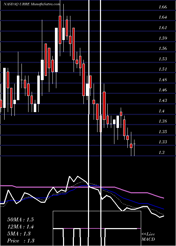This screenshot has width=176, height=246.
Task: Click the 1.43 price axis label
Action: (163, 101)
